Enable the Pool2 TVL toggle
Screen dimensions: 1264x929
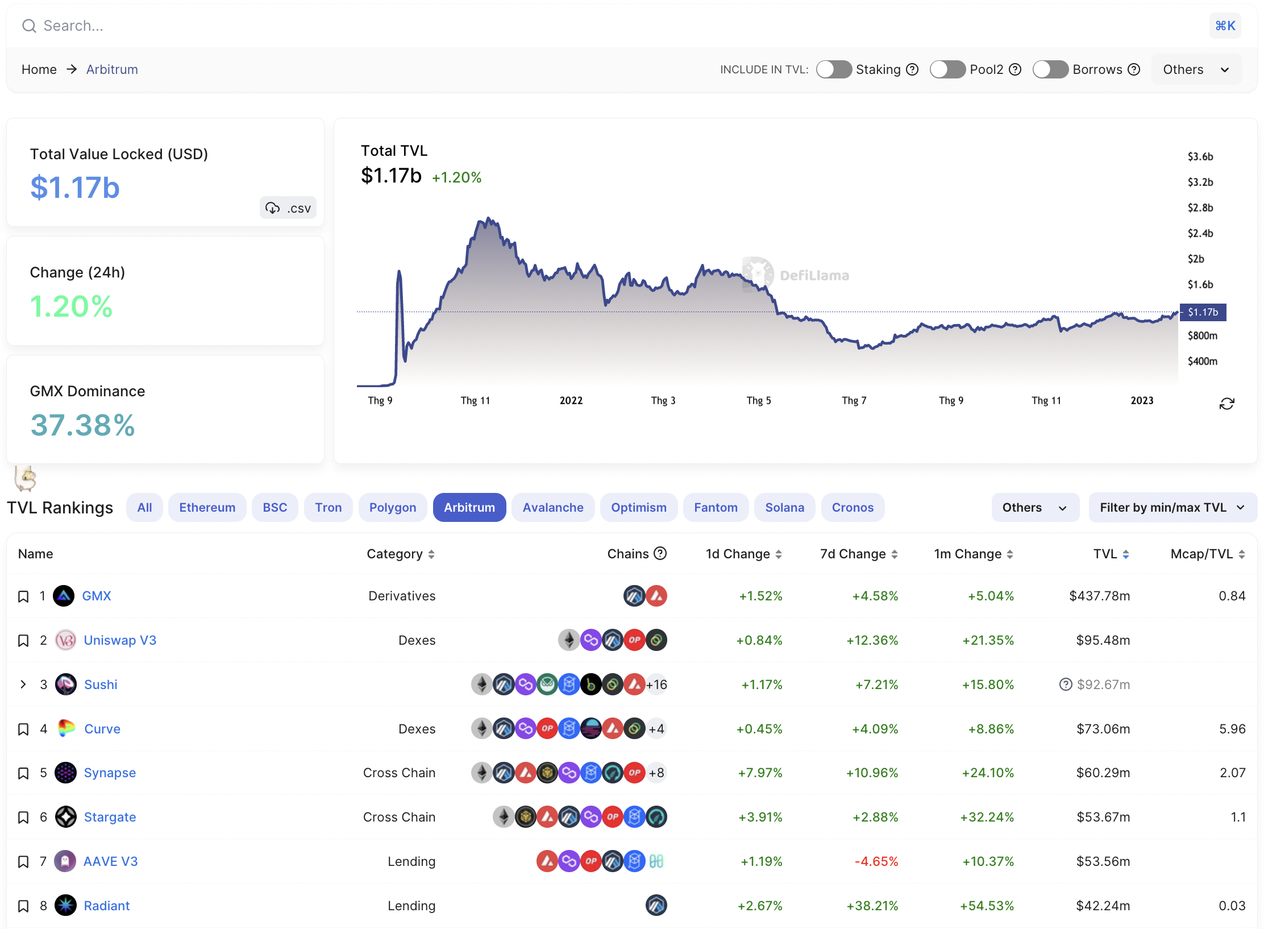click(x=947, y=69)
